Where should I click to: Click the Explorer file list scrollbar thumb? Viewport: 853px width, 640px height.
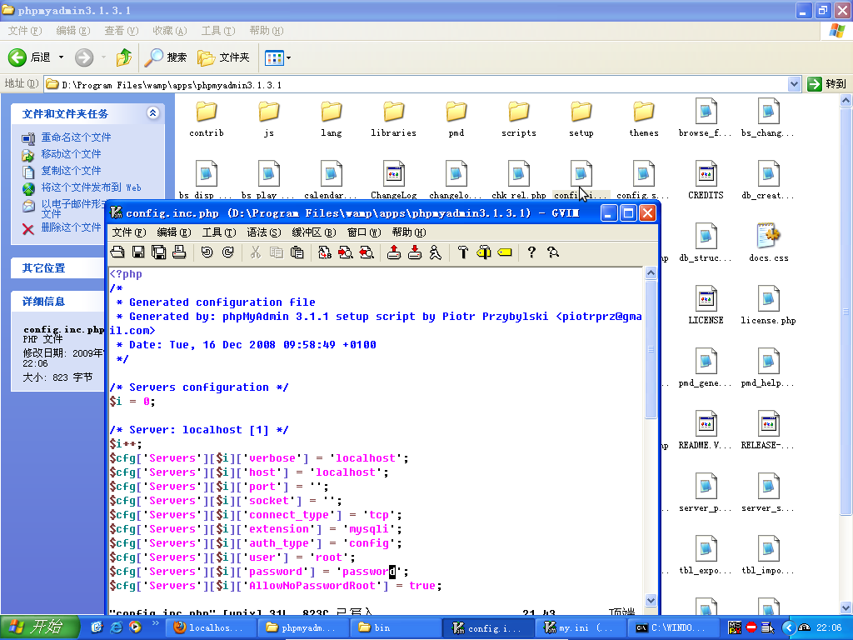pyautogui.click(x=846, y=311)
